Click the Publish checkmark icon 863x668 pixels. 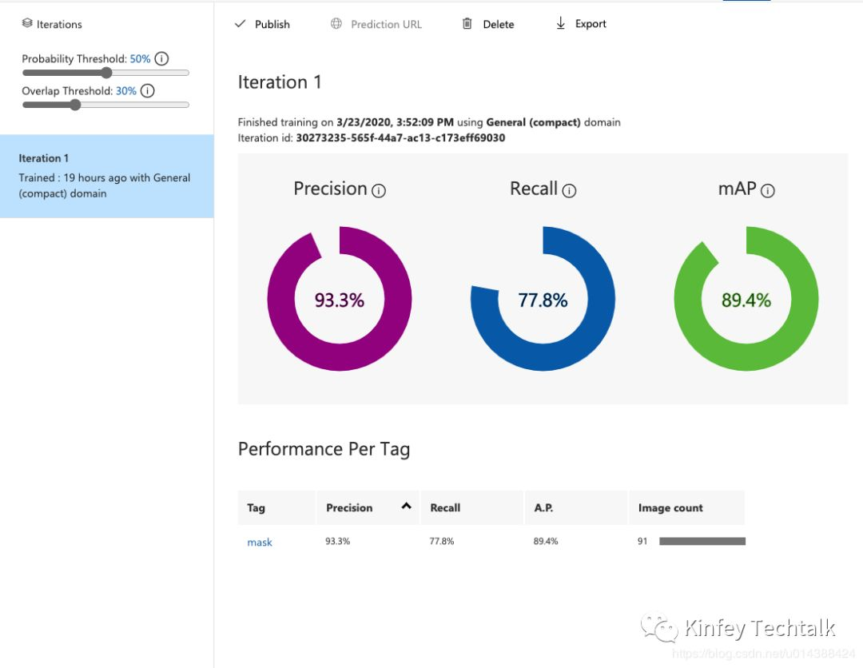240,24
